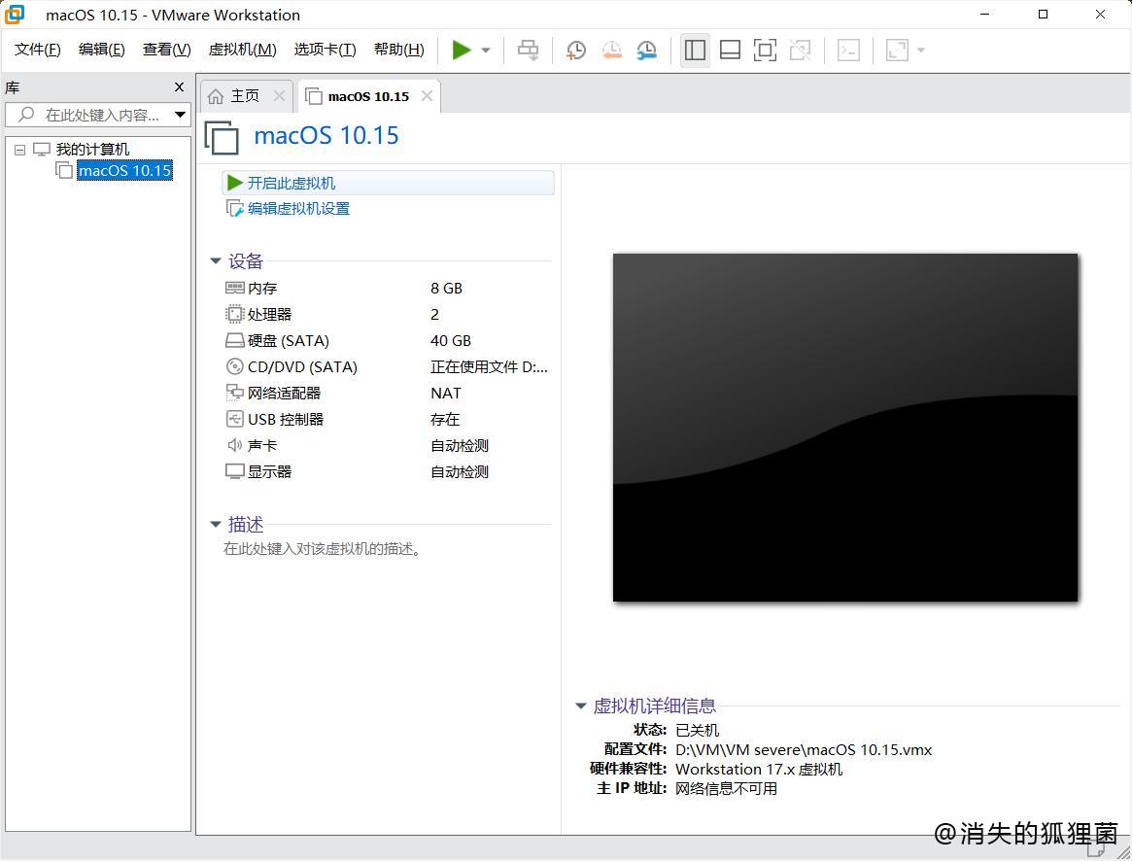This screenshot has width=1132, height=861.
Task: Click the large VM icon beside the title
Action: click(x=222, y=137)
